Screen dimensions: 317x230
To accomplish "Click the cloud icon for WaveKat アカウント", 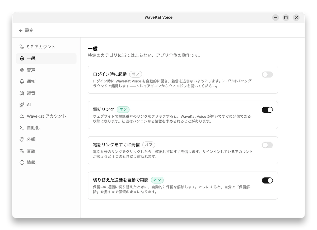I will (x=22, y=116).
